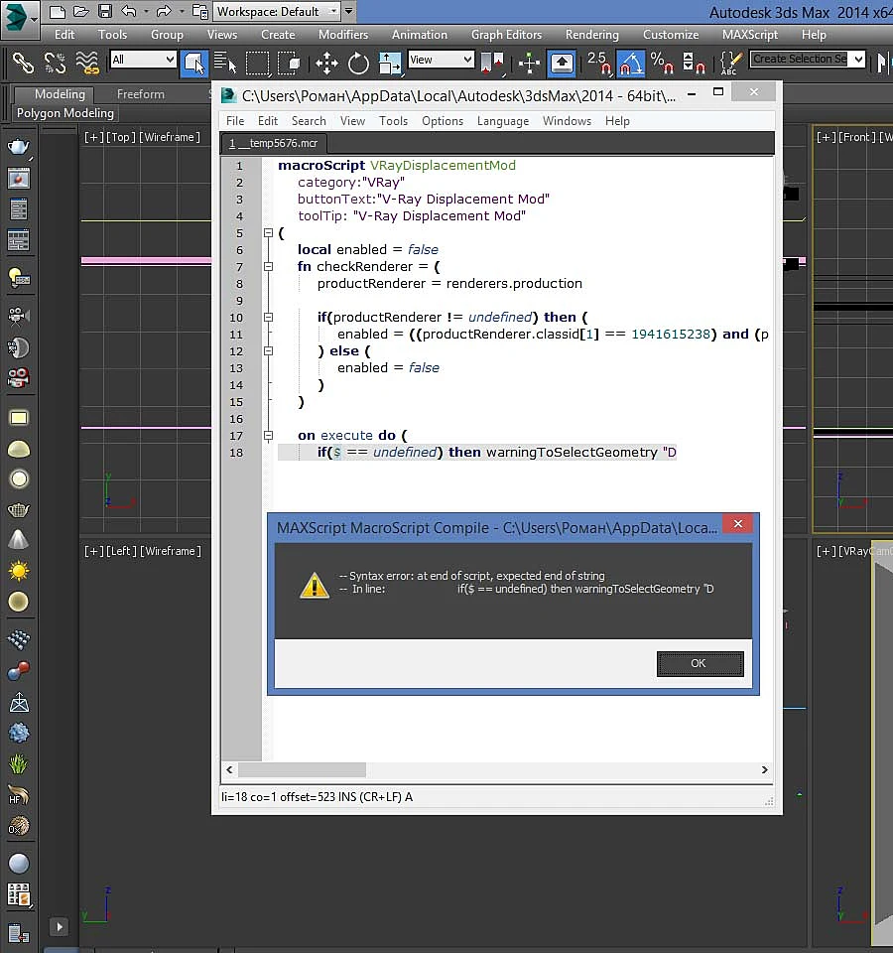Redo action with the redo arrow
This screenshot has height=953, width=893.
click(164, 11)
